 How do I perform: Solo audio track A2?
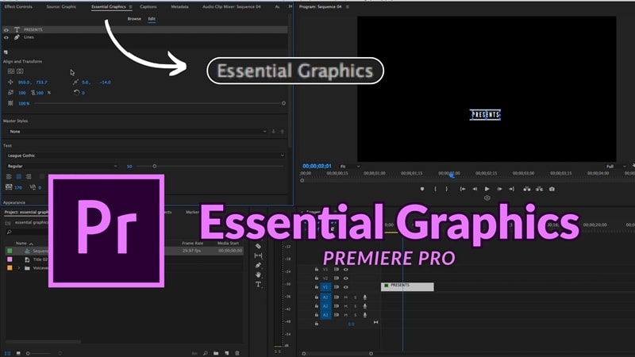point(356,306)
